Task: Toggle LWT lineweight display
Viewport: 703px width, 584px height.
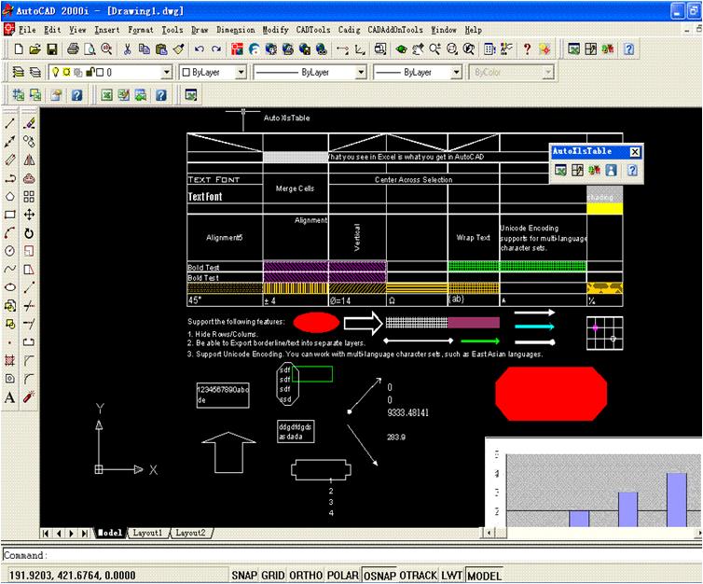Action: (451, 575)
